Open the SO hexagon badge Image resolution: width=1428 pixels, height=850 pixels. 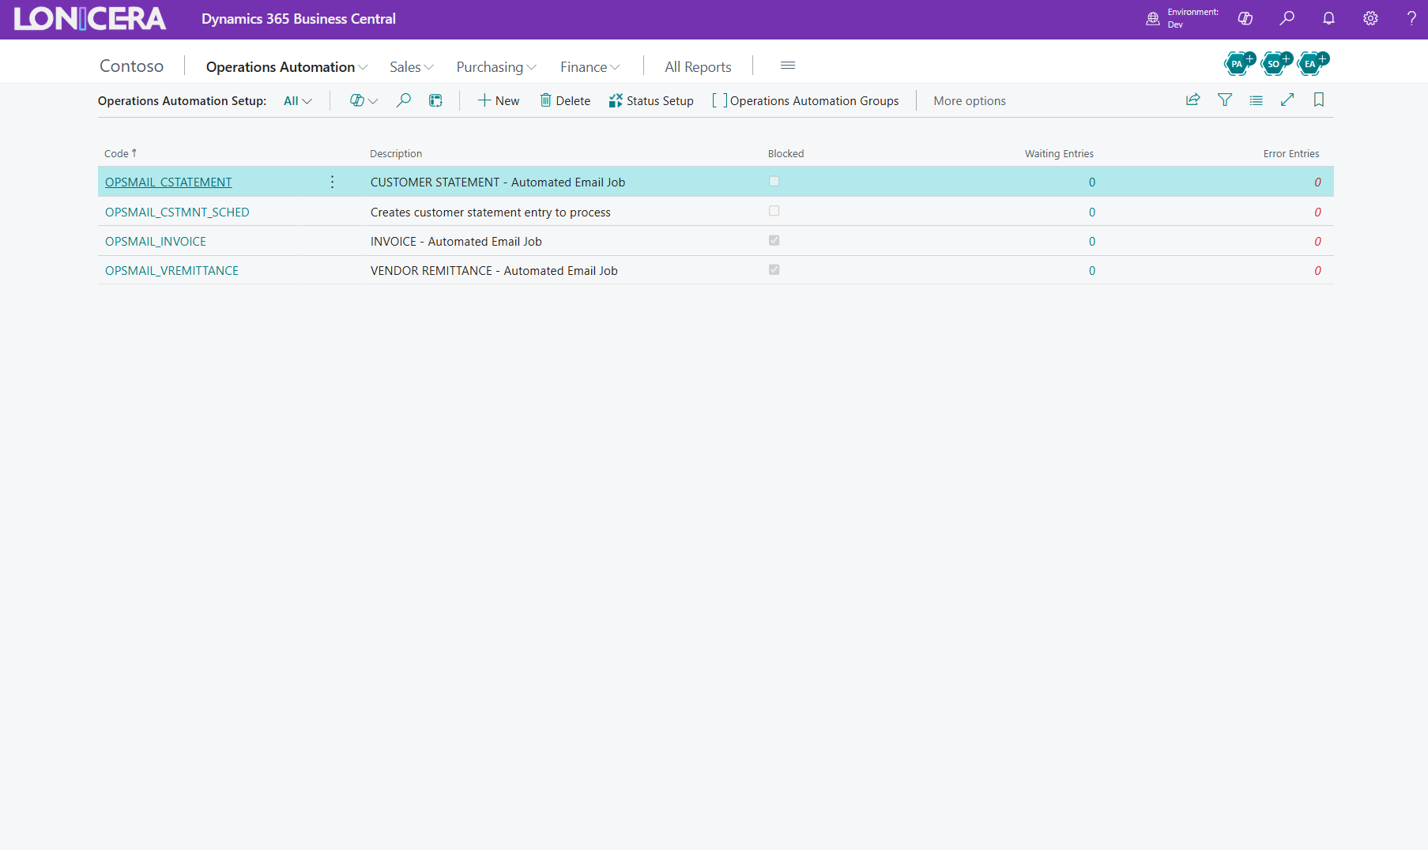(1275, 62)
